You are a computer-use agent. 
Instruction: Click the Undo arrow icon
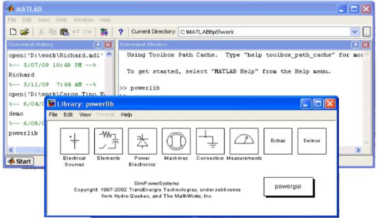[76, 32]
